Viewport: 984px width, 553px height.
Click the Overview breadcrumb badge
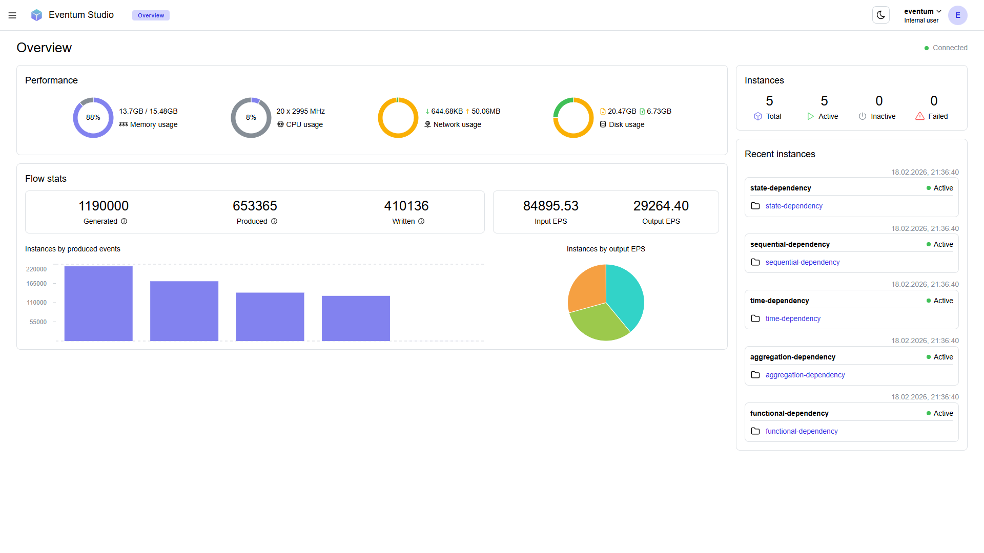[151, 15]
